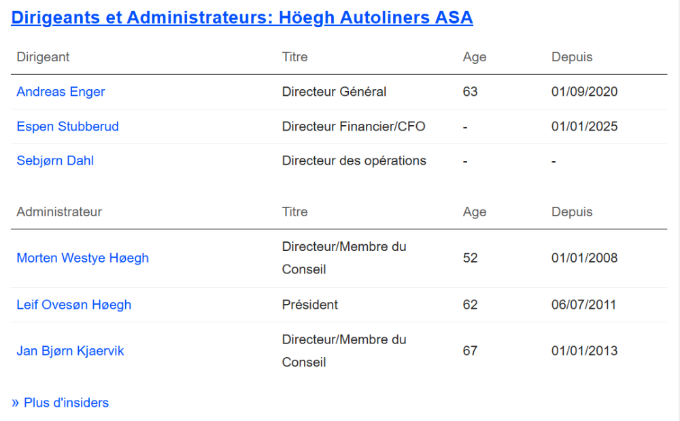This screenshot has height=421, width=680.
Task: Click the Administrateur column header
Action: tap(59, 212)
